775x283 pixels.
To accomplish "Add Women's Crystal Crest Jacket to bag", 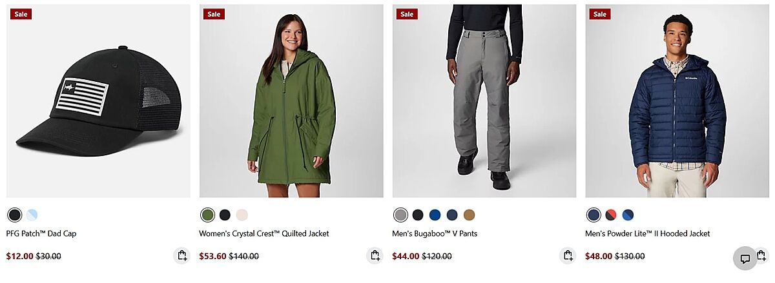I will [375, 255].
